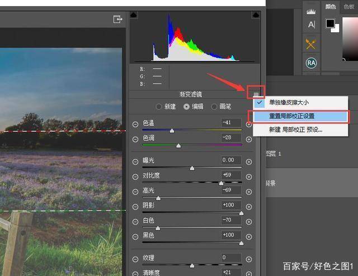Click the 曝光 slider handle
358x276 pixels.
(x=192, y=168)
